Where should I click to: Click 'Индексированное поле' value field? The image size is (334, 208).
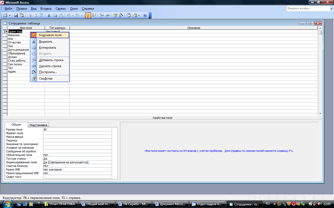[77, 162]
